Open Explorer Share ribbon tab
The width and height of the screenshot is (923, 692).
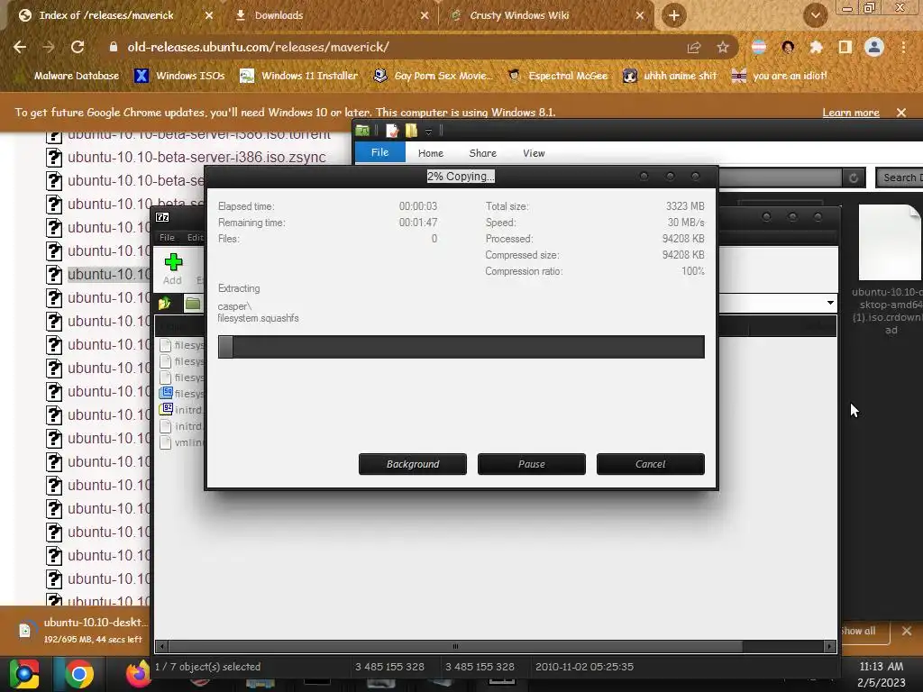pyautogui.click(x=483, y=153)
